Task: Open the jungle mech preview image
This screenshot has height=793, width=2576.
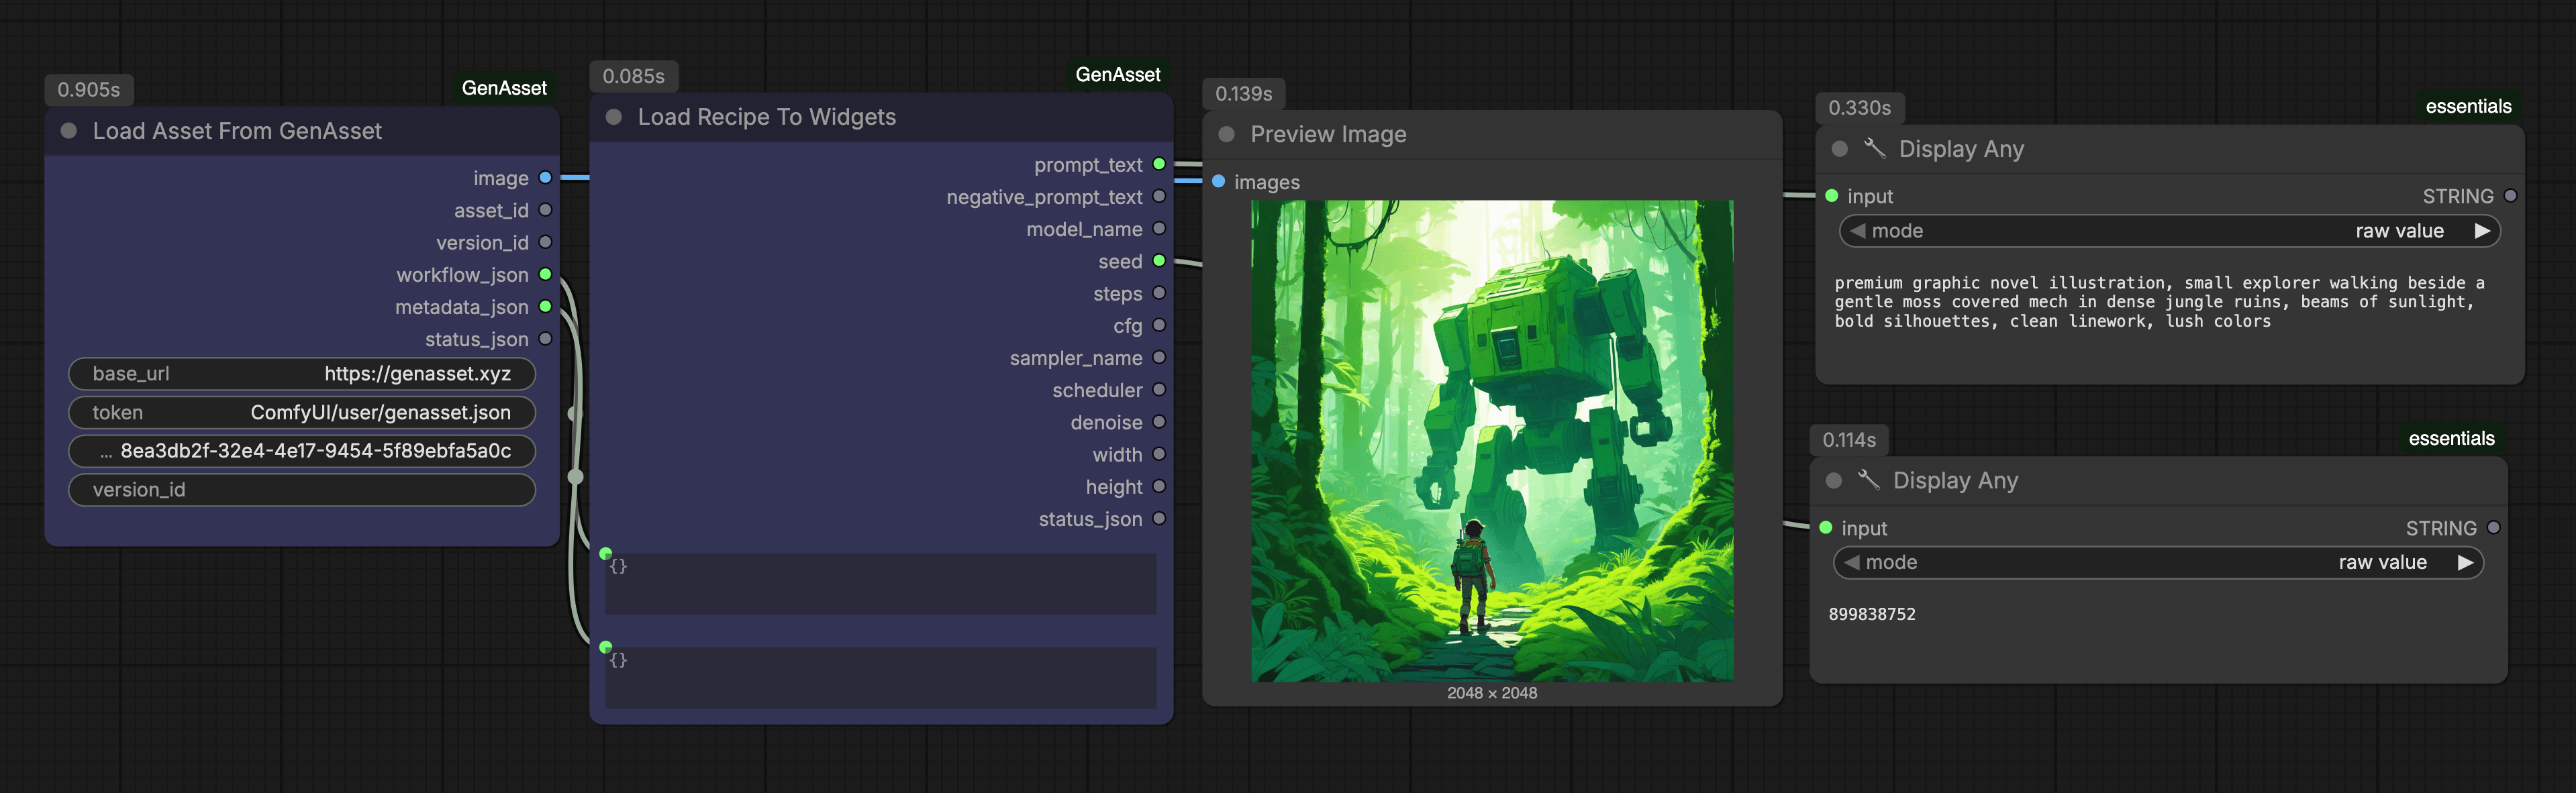Action: click(1492, 441)
